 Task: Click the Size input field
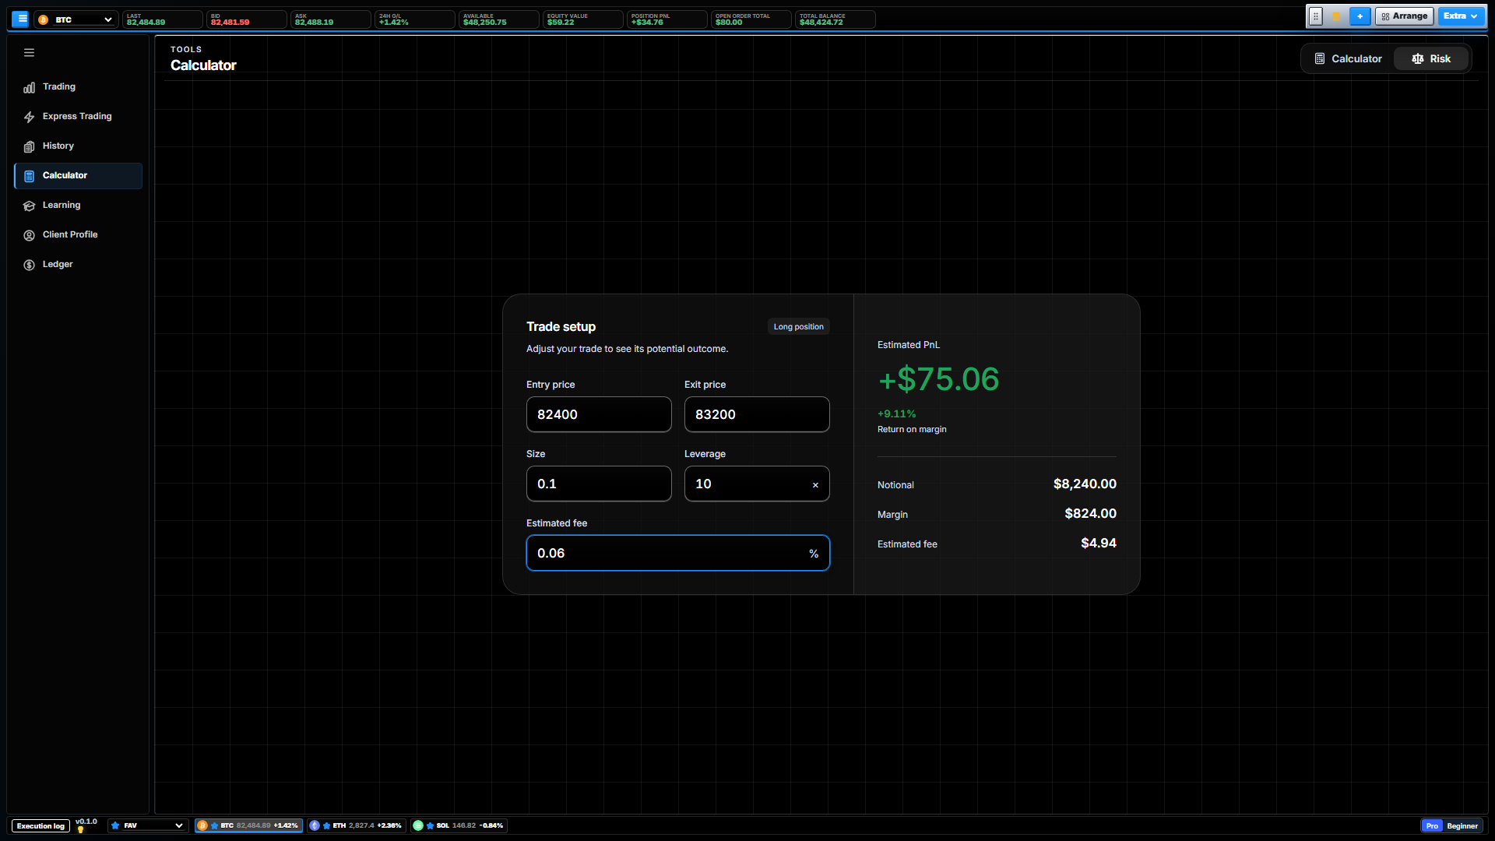pos(599,484)
